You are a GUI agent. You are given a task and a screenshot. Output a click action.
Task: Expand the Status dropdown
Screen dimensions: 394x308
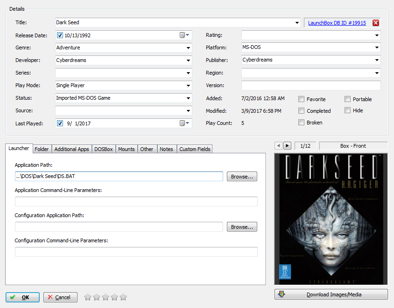(188, 98)
